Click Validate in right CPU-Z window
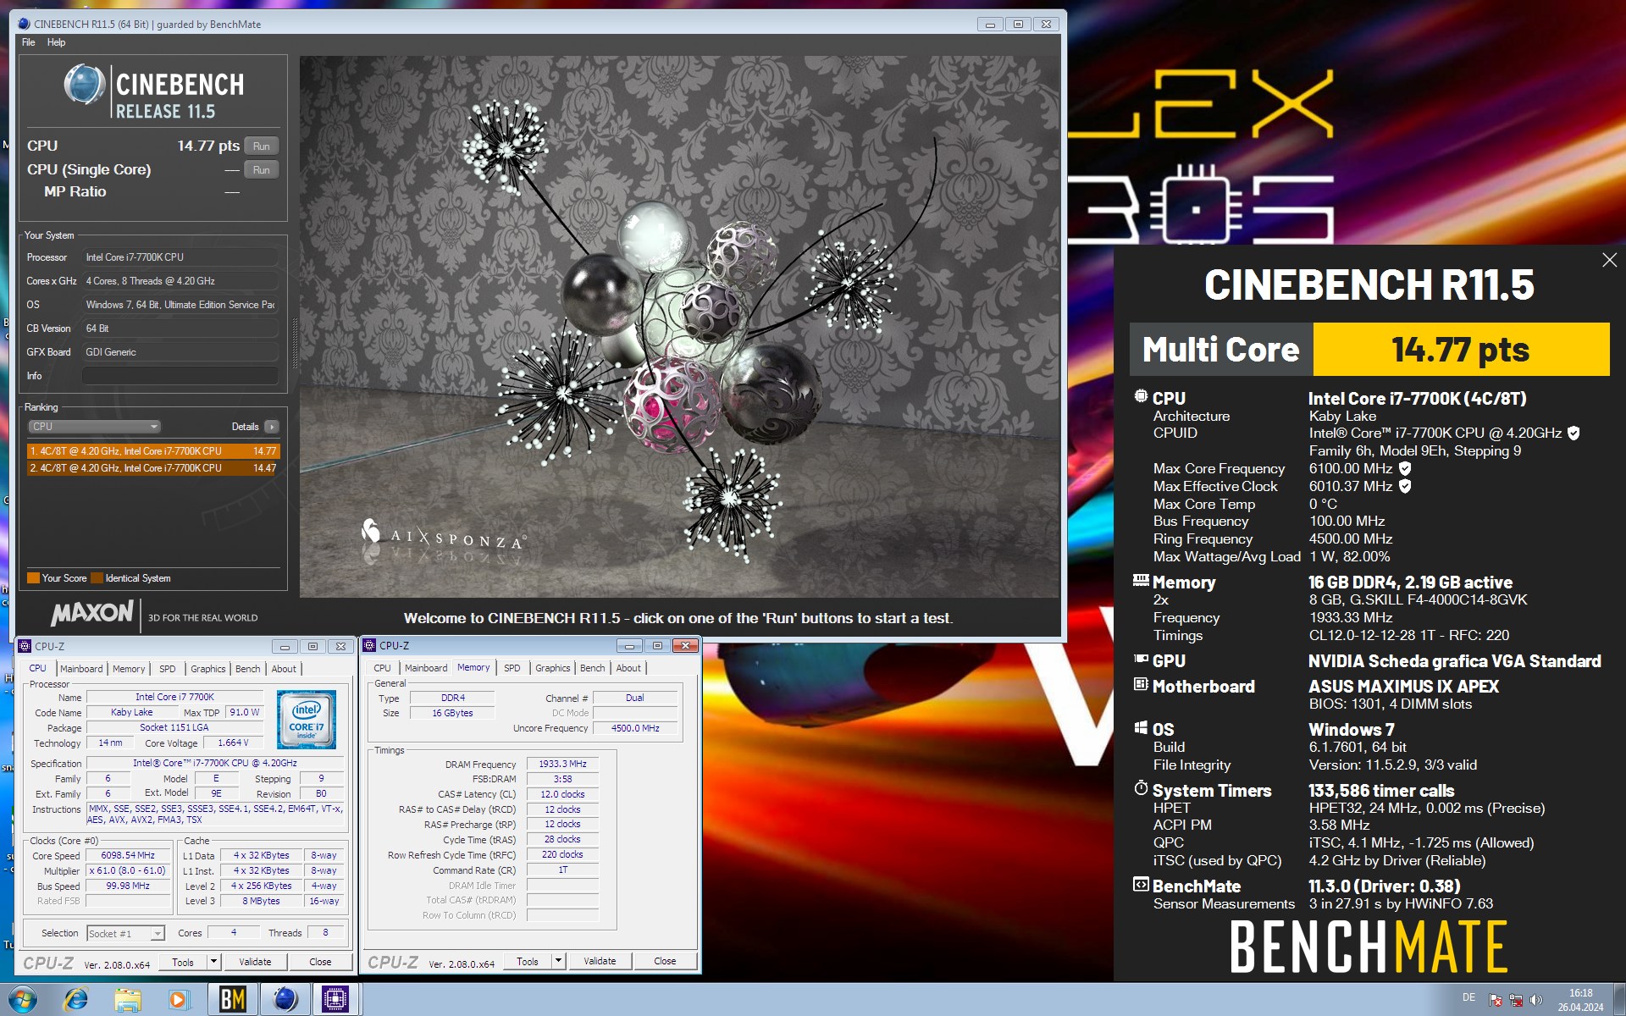This screenshot has width=1626, height=1016. (600, 961)
